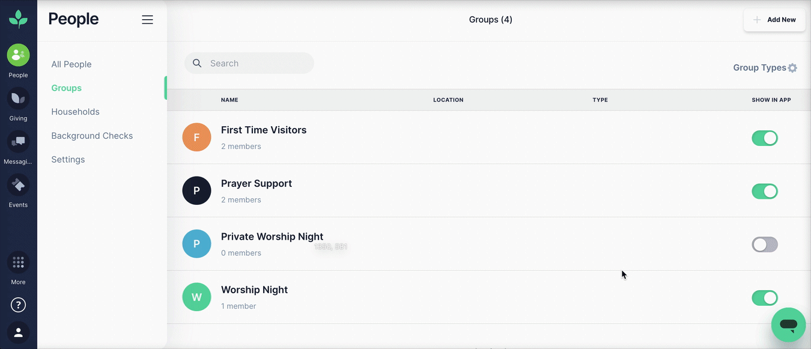Click the Add New button
This screenshot has height=349, width=811.
point(774,20)
